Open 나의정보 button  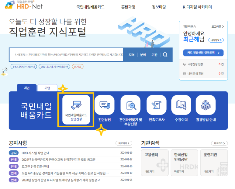tap(216, 40)
